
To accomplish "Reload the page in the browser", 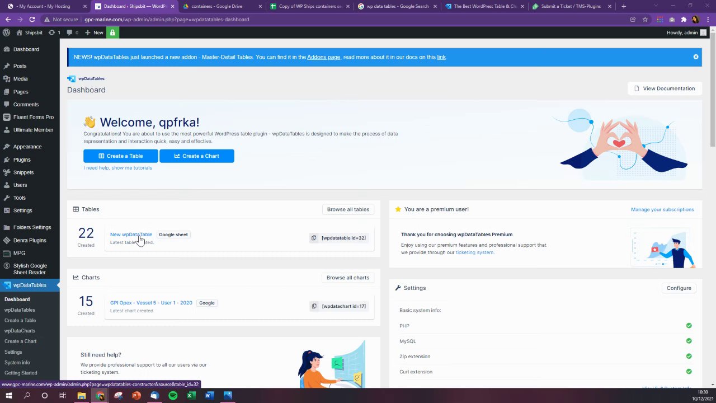I will [x=32, y=19].
